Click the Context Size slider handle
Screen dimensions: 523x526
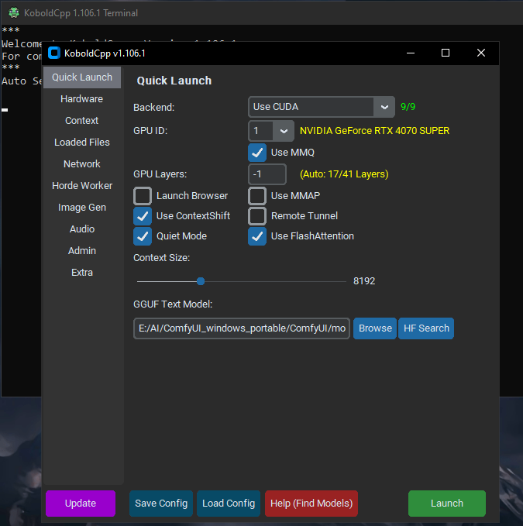pos(201,281)
